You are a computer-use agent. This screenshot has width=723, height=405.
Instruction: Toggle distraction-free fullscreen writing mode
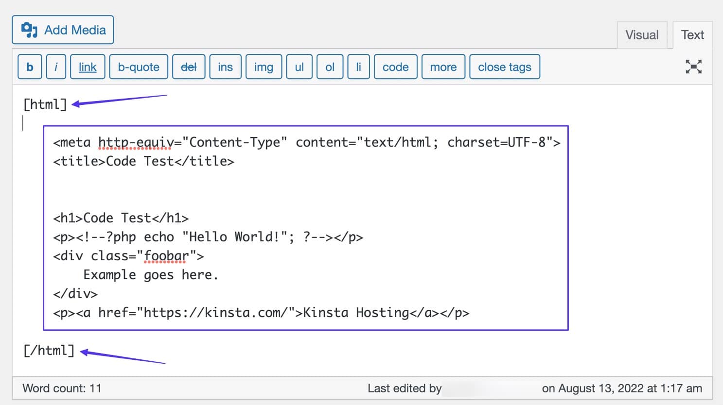coord(693,67)
